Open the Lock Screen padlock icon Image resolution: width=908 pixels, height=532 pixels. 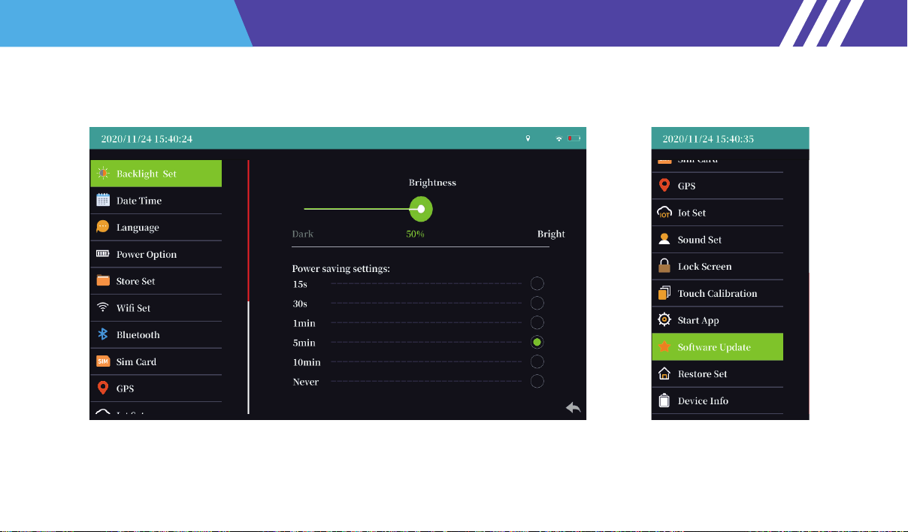pos(664,266)
